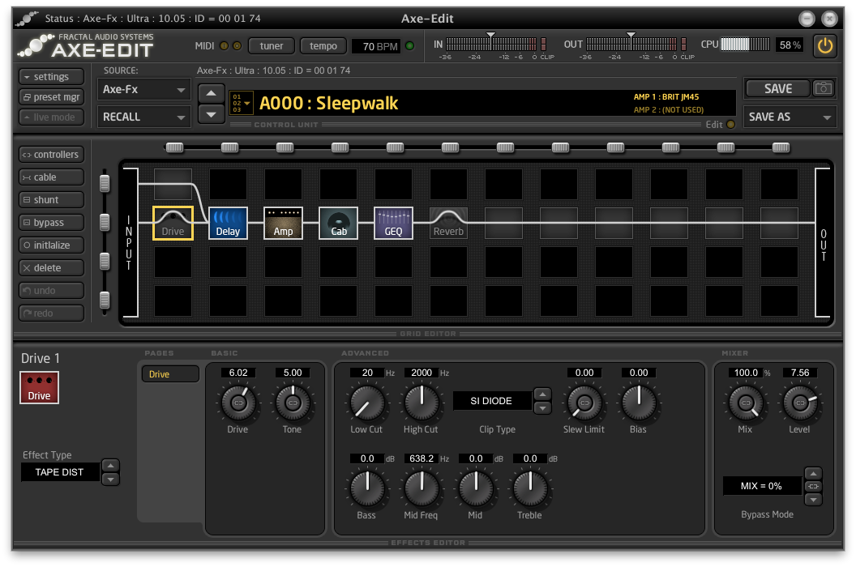
Task: Click the Drive knob
Action: [x=238, y=403]
